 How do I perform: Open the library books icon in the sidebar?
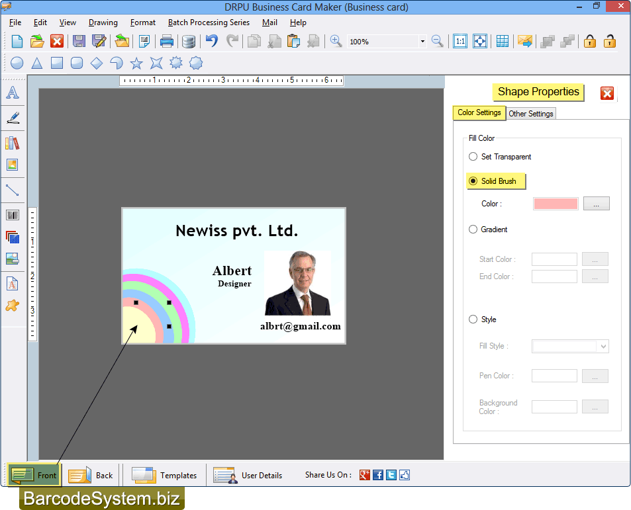(13, 143)
